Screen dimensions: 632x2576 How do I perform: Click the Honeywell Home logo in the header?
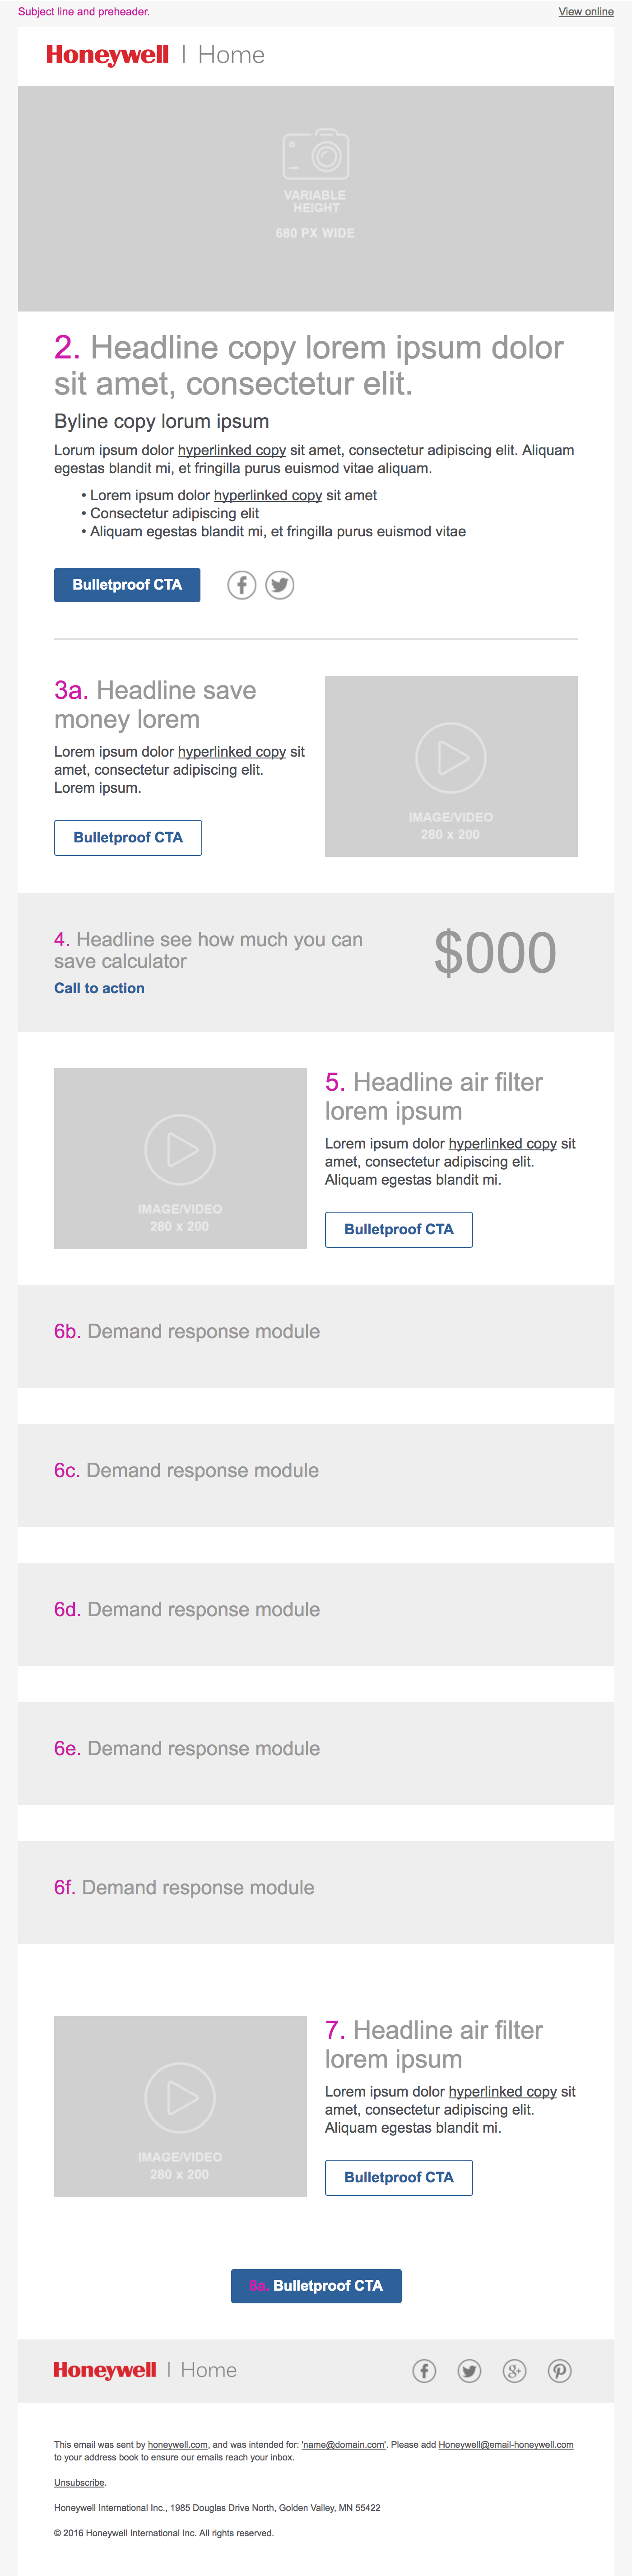(155, 55)
